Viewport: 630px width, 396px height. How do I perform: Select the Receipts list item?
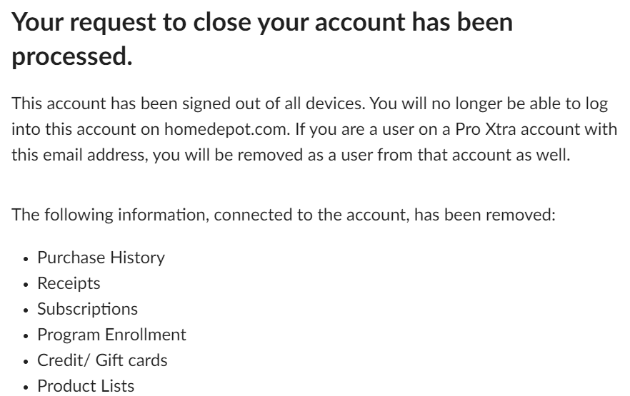click(x=69, y=283)
